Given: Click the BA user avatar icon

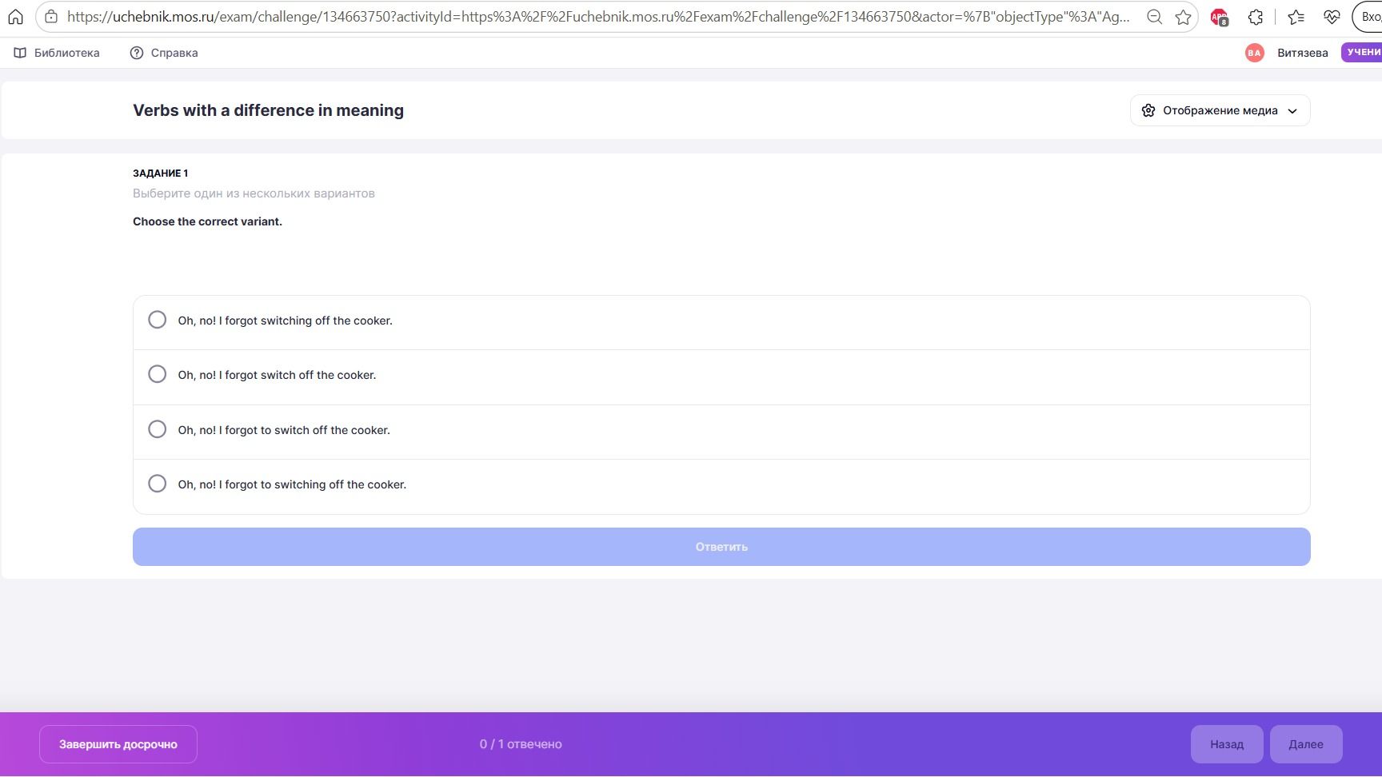Looking at the screenshot, I should [x=1254, y=53].
